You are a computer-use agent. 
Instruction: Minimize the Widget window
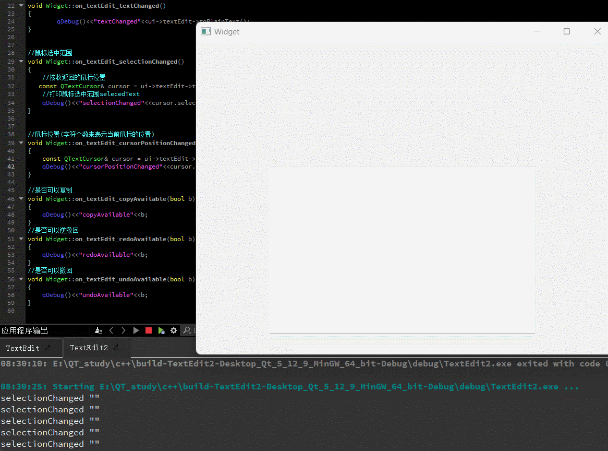pyautogui.click(x=537, y=31)
